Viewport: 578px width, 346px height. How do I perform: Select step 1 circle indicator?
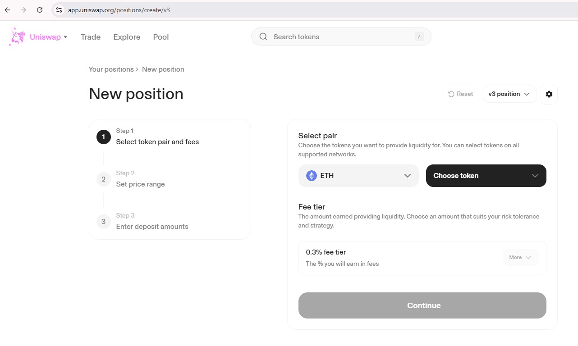tap(103, 137)
